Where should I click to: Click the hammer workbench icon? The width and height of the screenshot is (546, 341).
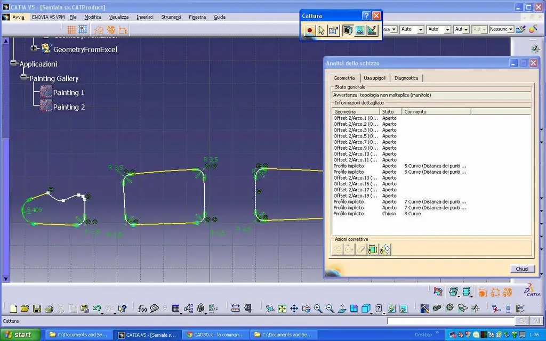(424, 308)
